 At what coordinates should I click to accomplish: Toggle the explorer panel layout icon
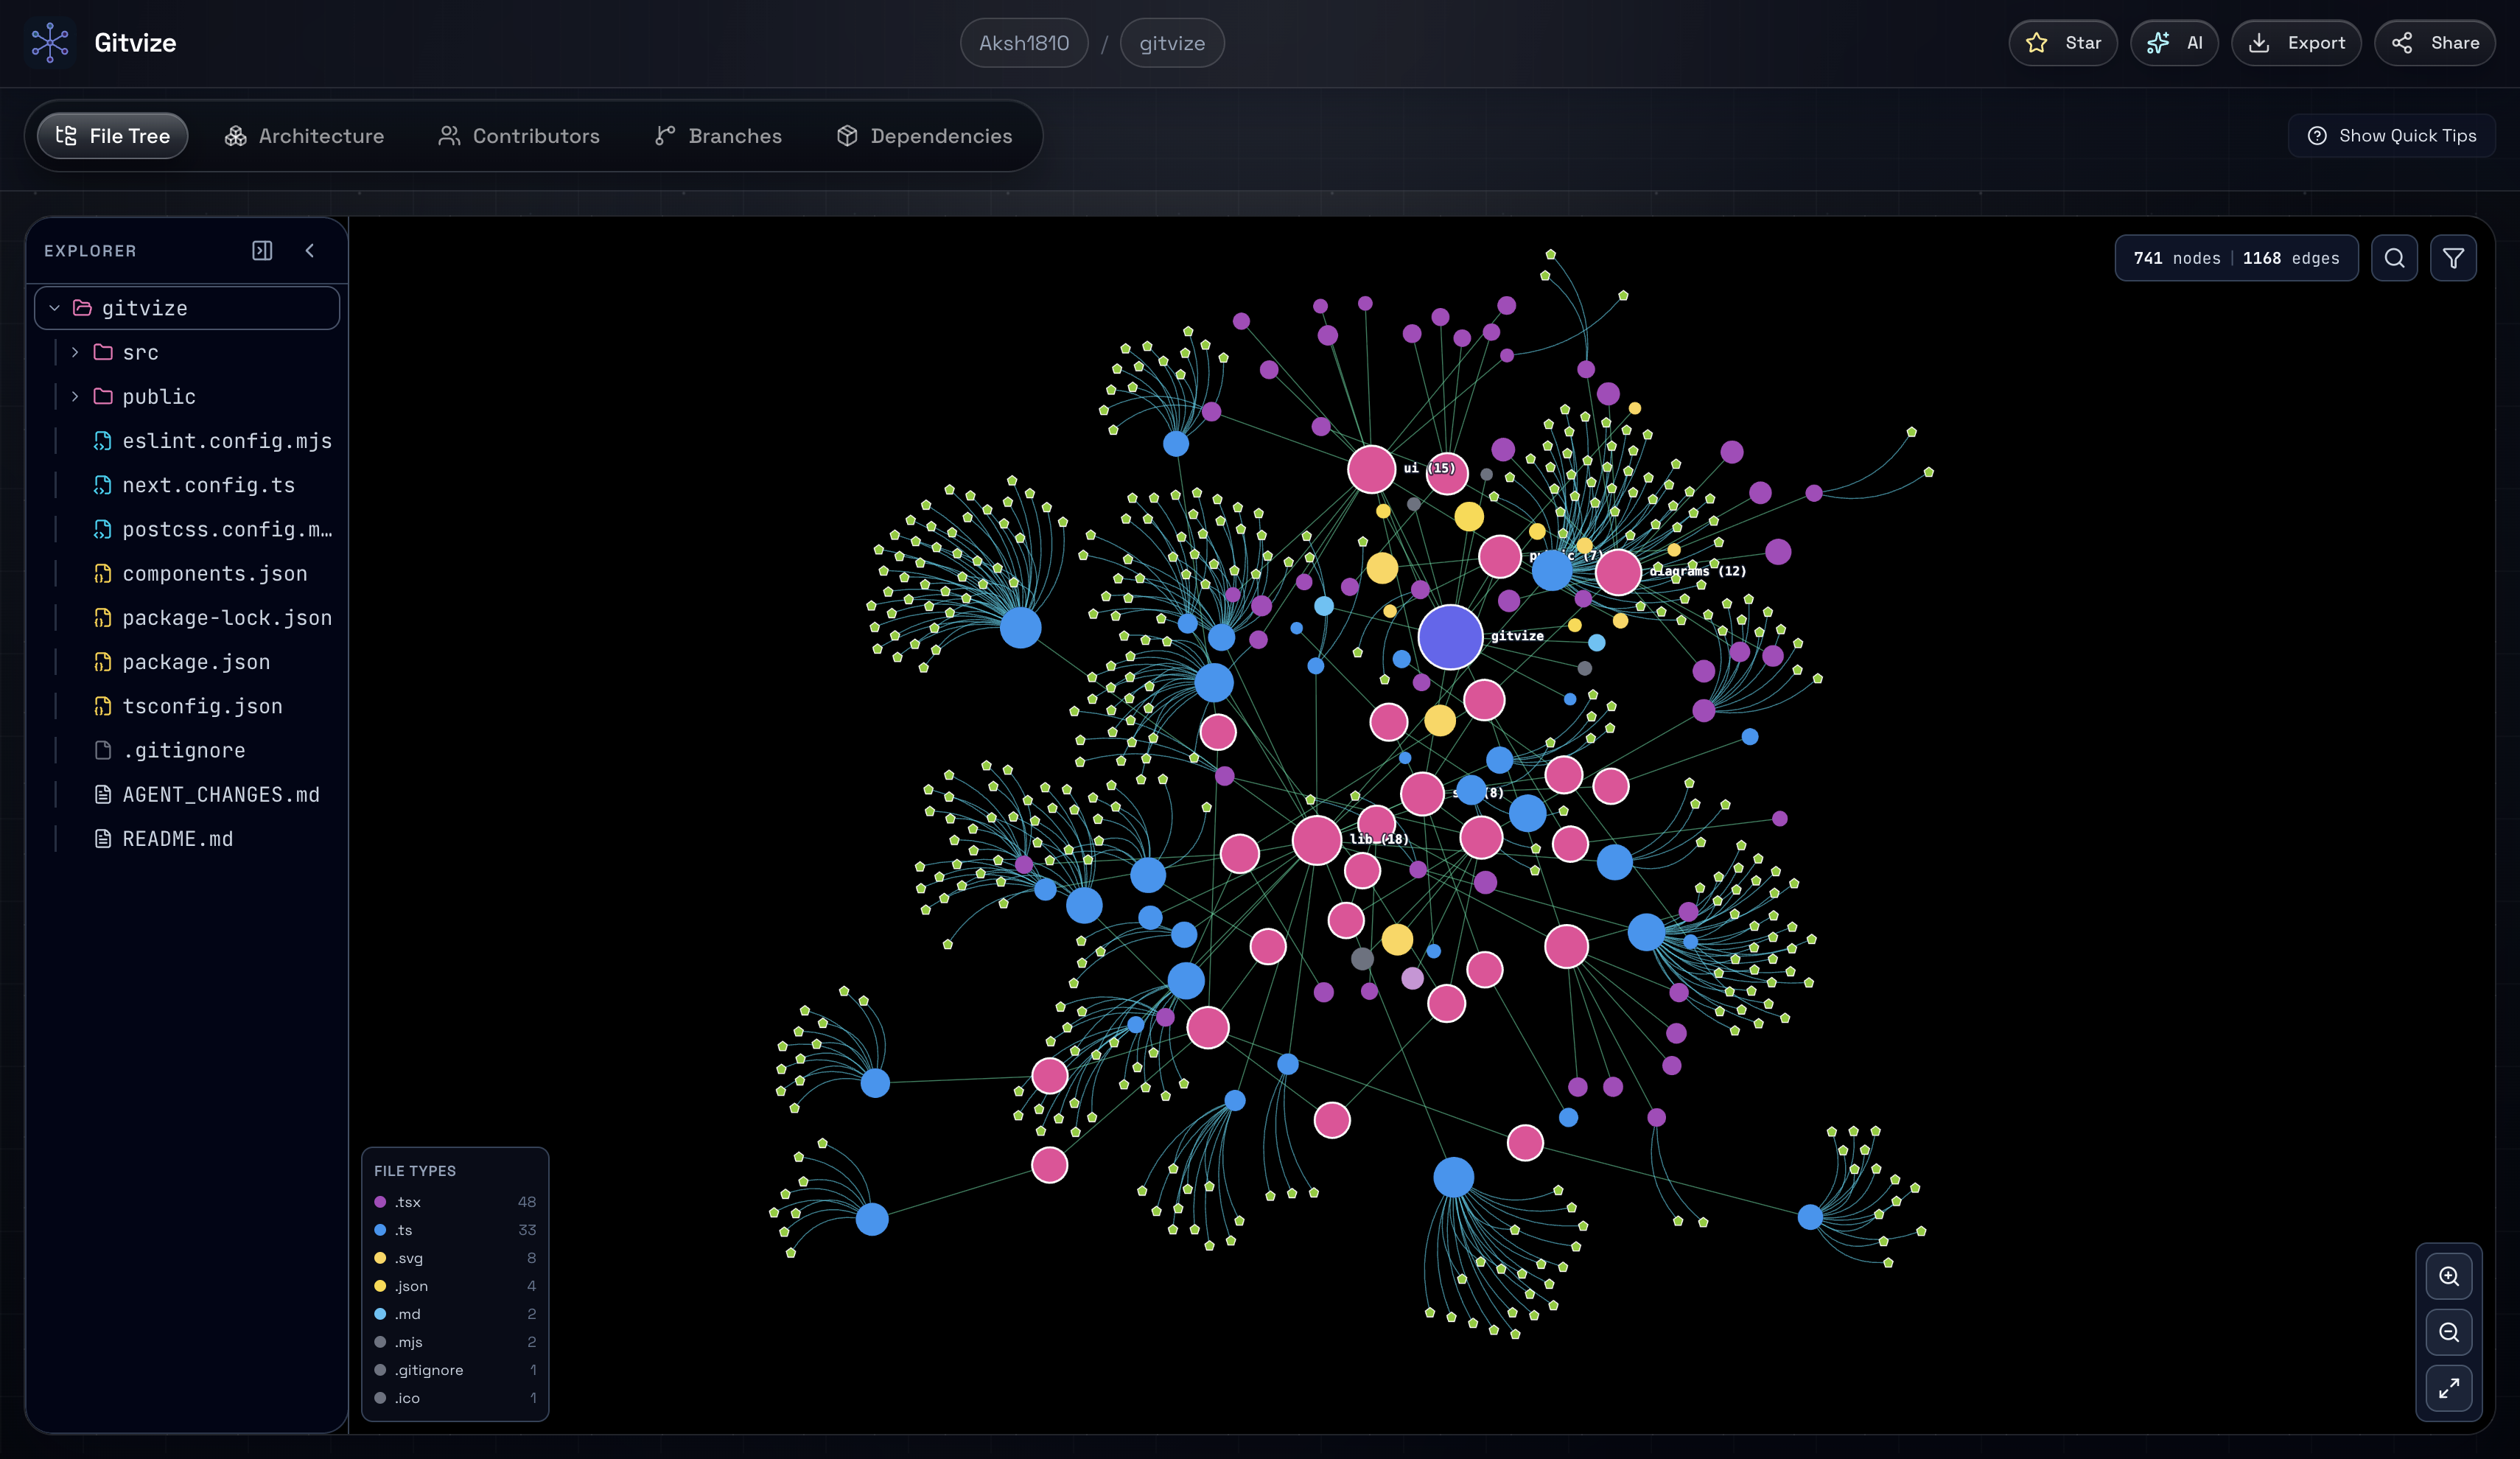click(262, 251)
